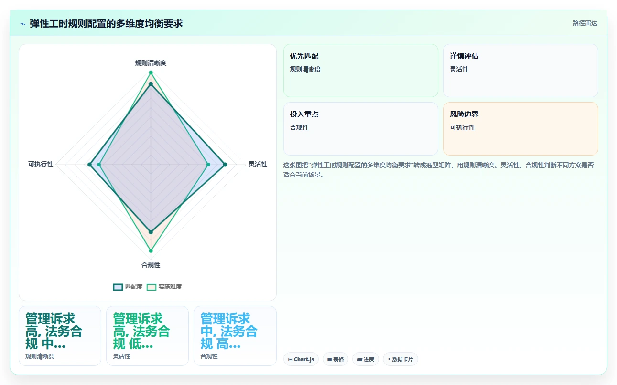Open the blue stat card labeled 合规性
Screen dimensions: 617x385
[235, 336]
